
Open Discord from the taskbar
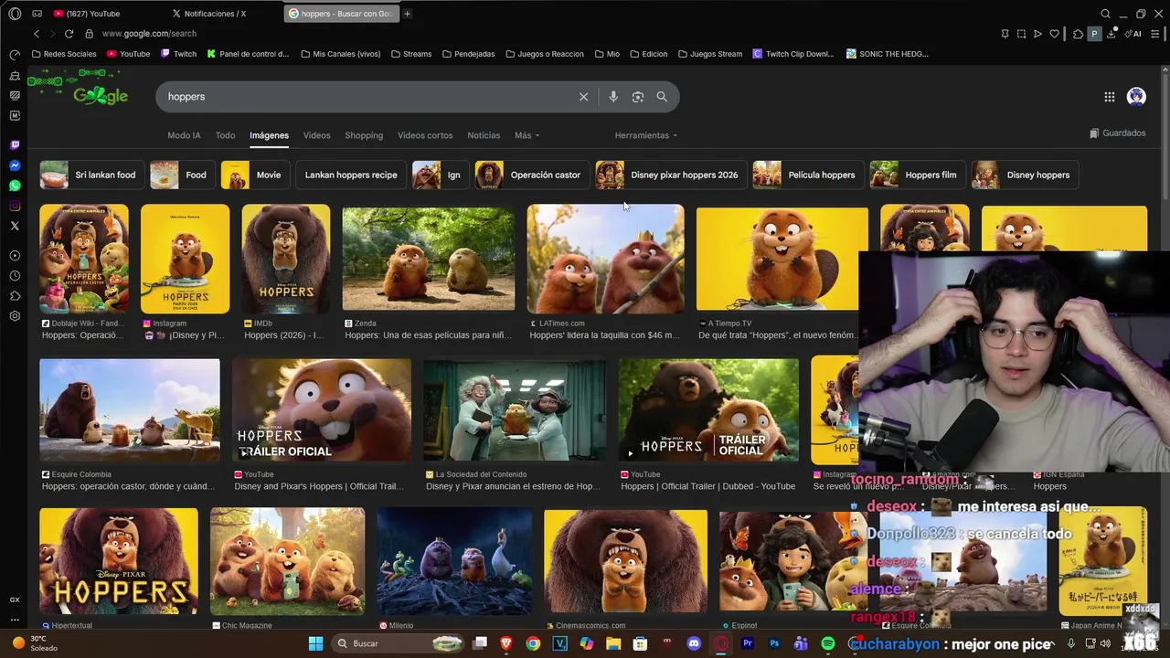coord(694,643)
